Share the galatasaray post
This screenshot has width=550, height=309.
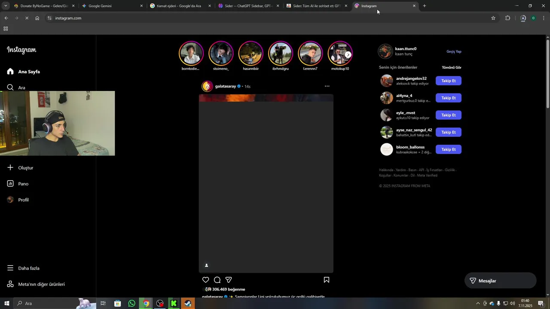pyautogui.click(x=229, y=280)
